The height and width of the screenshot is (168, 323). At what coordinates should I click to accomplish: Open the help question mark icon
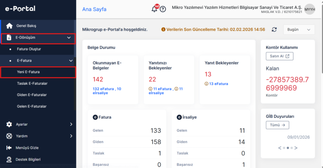(163, 9)
